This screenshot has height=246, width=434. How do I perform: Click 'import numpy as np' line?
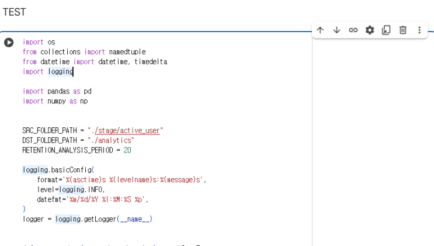[x=55, y=101]
